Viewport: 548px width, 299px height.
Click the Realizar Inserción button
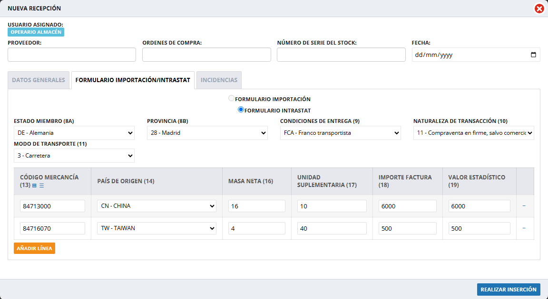click(509, 290)
